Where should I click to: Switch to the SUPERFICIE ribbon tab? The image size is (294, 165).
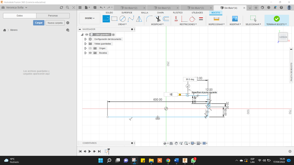(x=127, y=13)
